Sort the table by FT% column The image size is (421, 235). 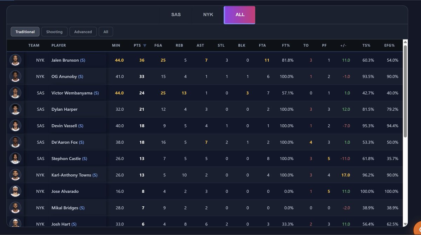(x=286, y=46)
